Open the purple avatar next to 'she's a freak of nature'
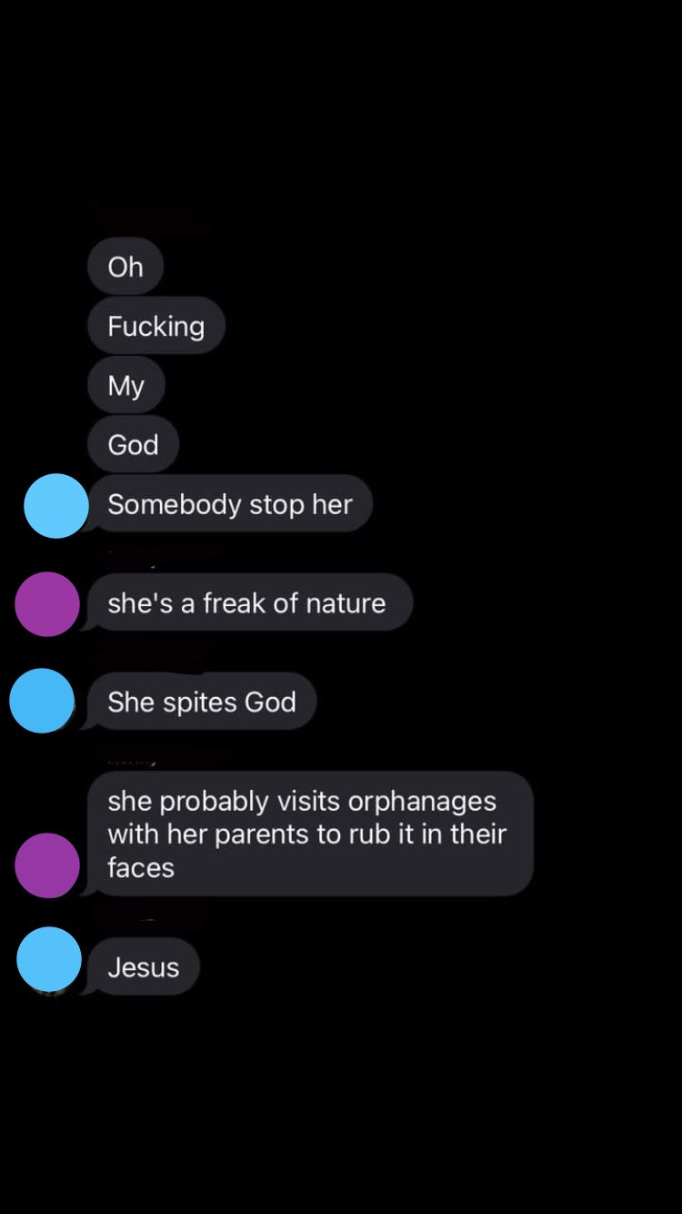The width and height of the screenshot is (682, 1214). tap(47, 604)
